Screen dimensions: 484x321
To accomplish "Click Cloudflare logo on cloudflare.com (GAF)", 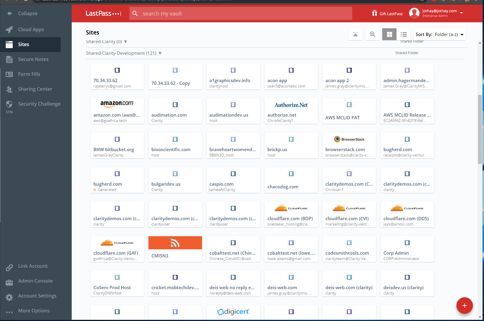I will pos(117,242).
